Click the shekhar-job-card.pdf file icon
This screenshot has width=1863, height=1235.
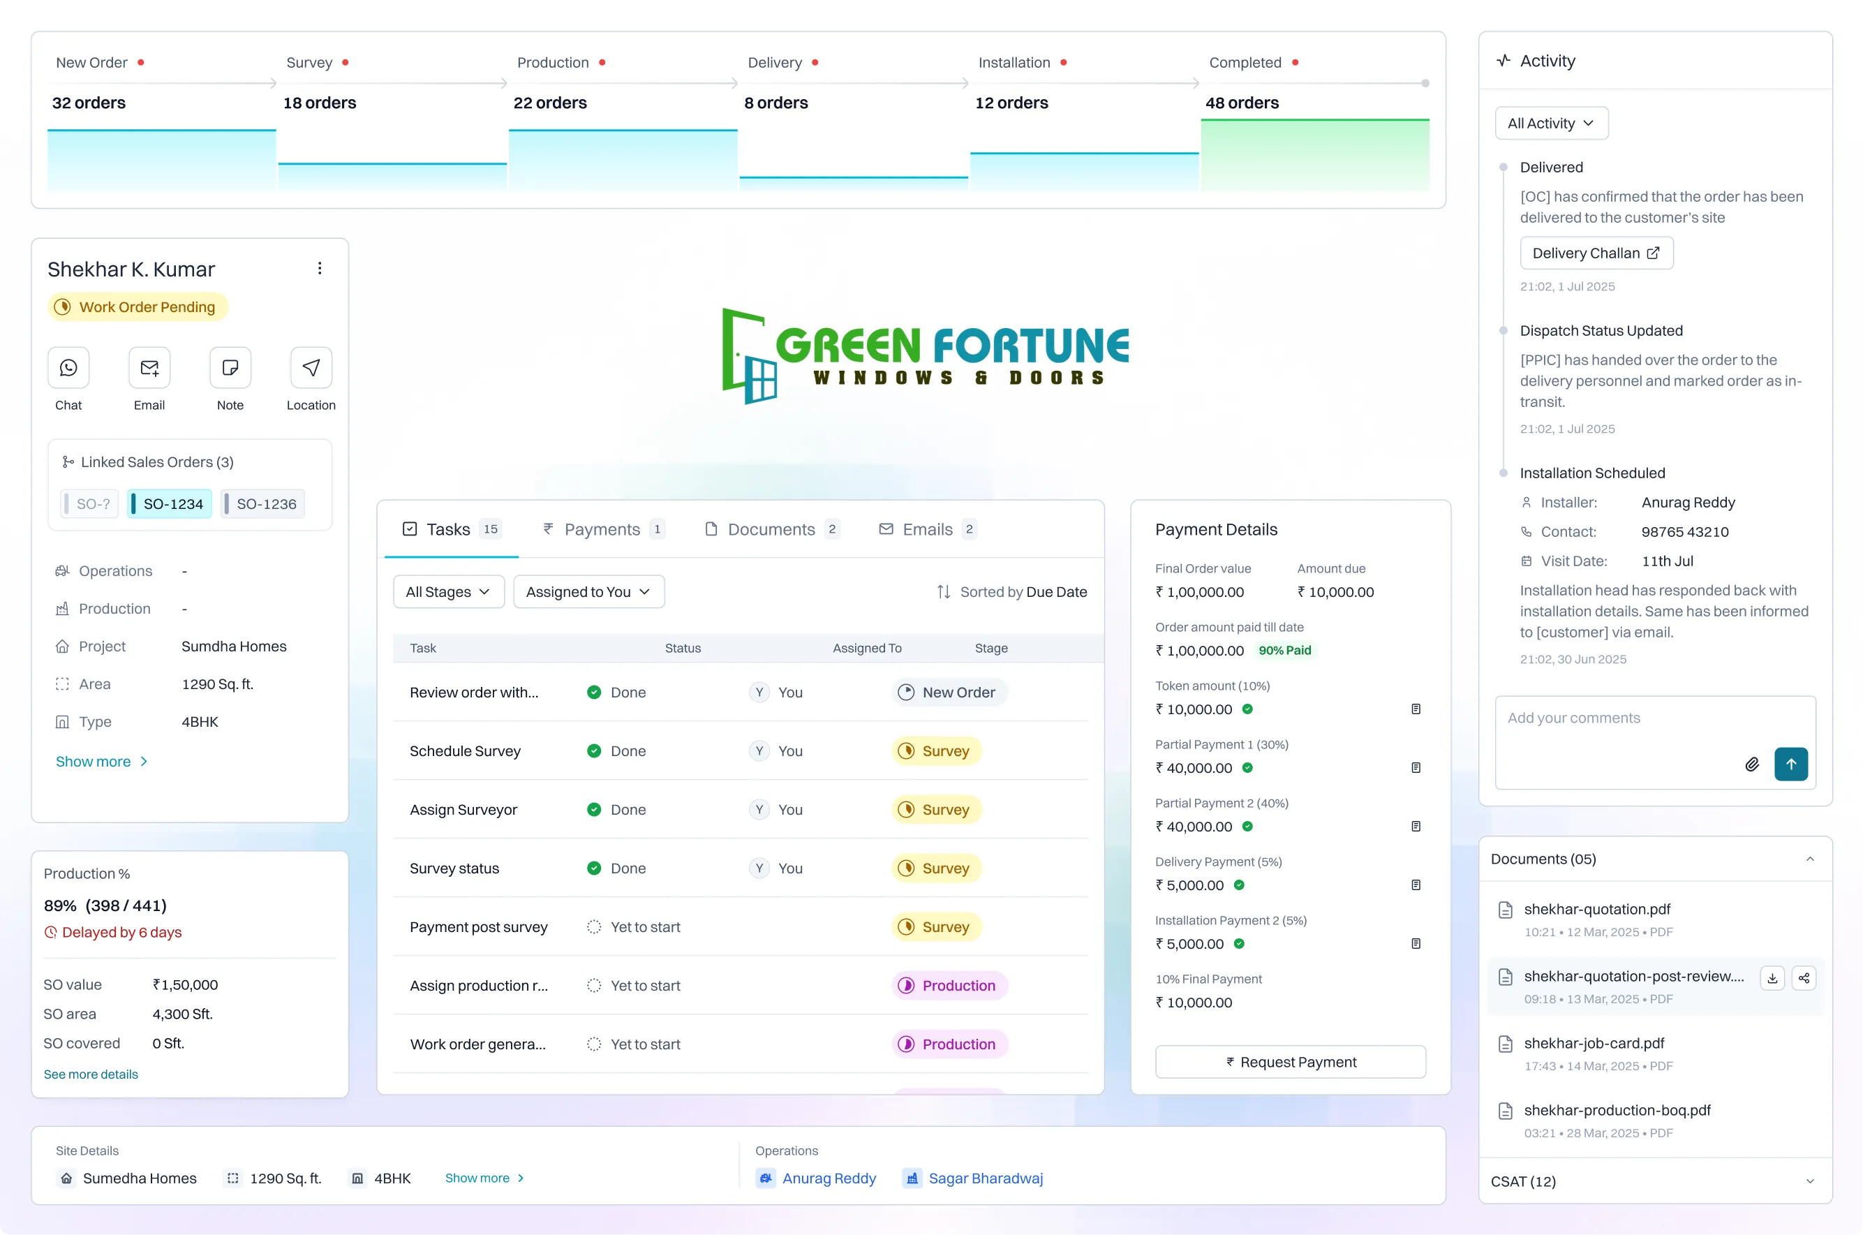[1506, 1044]
